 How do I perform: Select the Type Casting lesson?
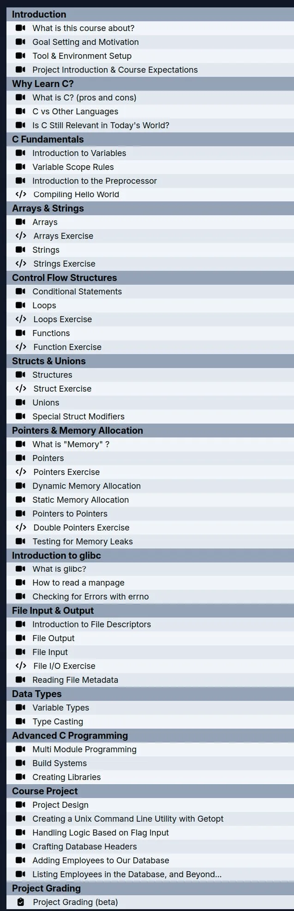(x=150, y=721)
